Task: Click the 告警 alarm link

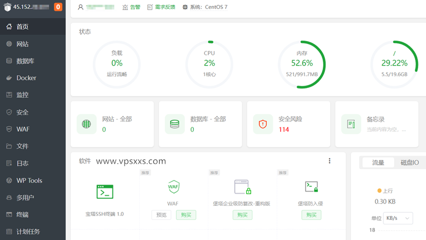Action: tap(132, 7)
